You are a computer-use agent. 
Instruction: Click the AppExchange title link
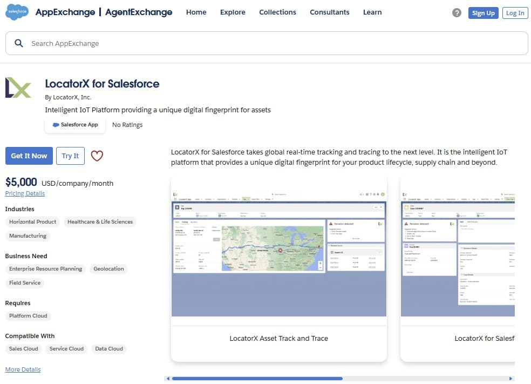[x=65, y=12]
